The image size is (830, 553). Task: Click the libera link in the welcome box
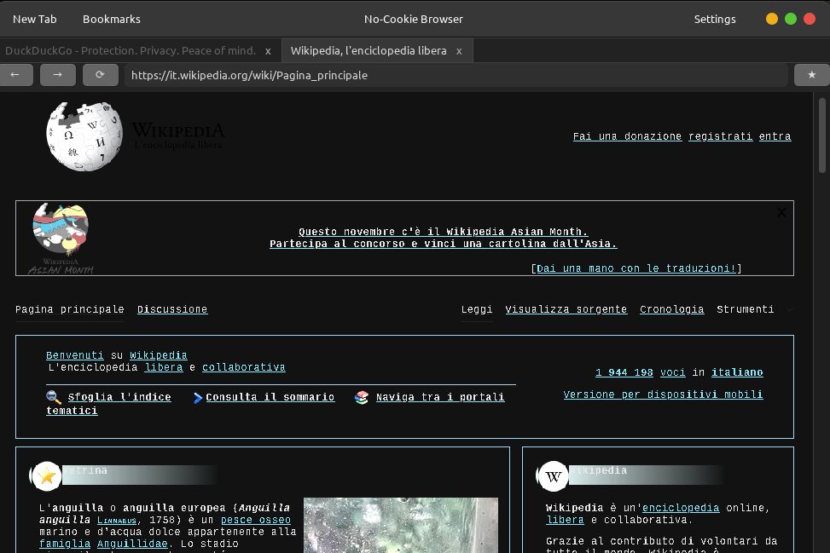[164, 367]
